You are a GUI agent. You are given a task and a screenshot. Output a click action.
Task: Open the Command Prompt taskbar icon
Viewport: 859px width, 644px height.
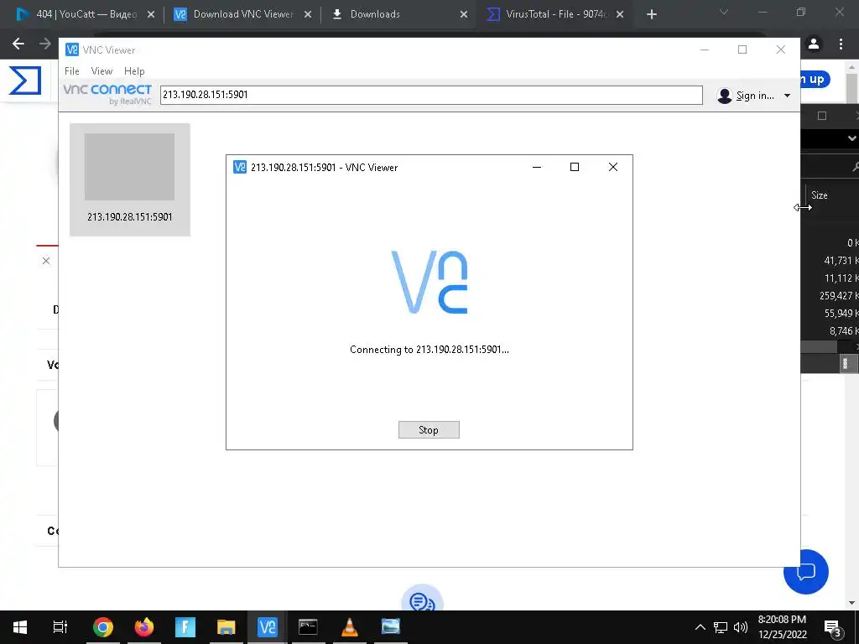(x=308, y=627)
